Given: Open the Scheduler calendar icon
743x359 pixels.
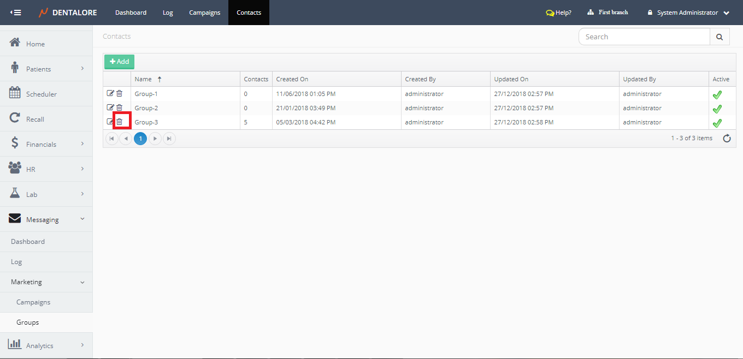Looking at the screenshot, I should [15, 93].
